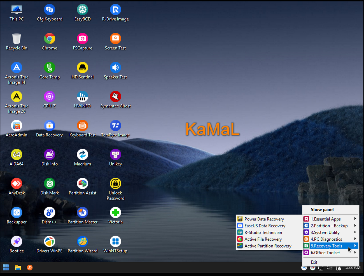
Task: Select the TeraByte Image desktop icon
Action: tap(115, 129)
